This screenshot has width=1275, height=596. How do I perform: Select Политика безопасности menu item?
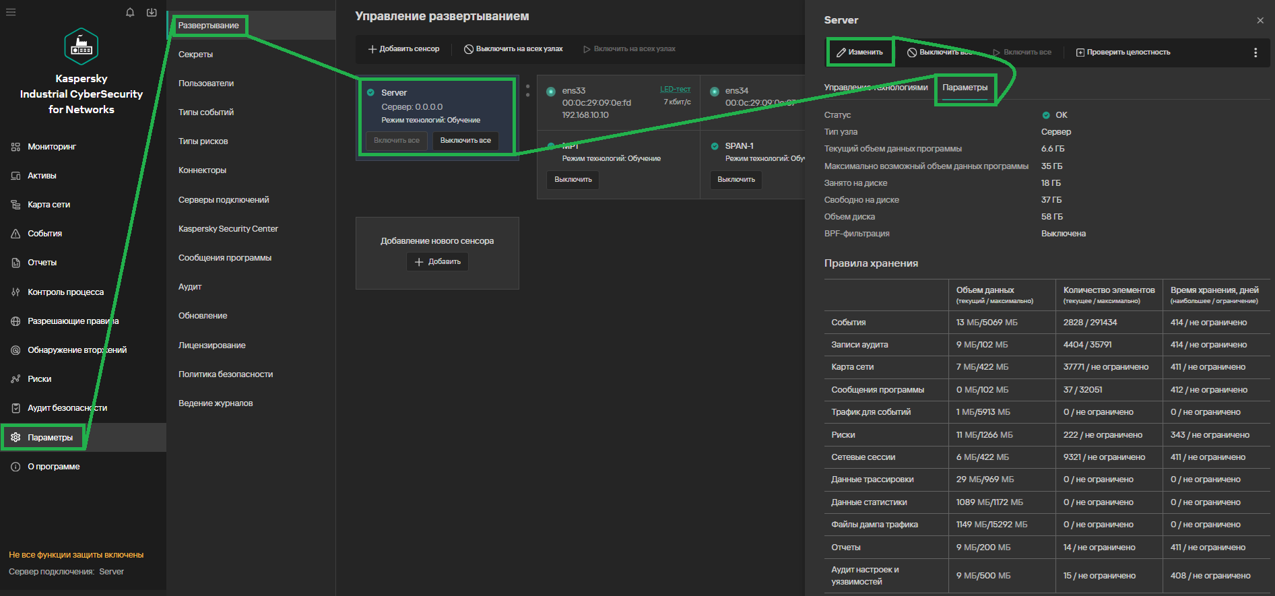pos(226,374)
